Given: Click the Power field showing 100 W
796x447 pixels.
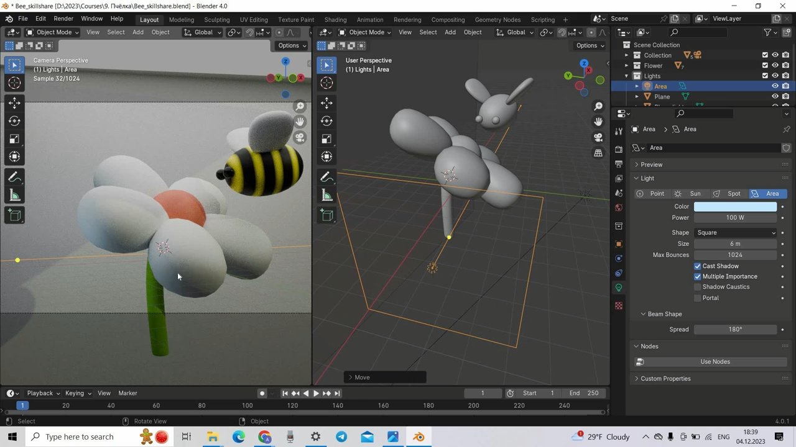Looking at the screenshot, I should pos(735,217).
